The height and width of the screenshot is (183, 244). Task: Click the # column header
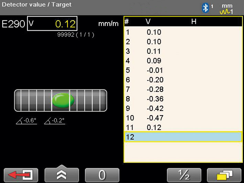[x=127, y=21]
